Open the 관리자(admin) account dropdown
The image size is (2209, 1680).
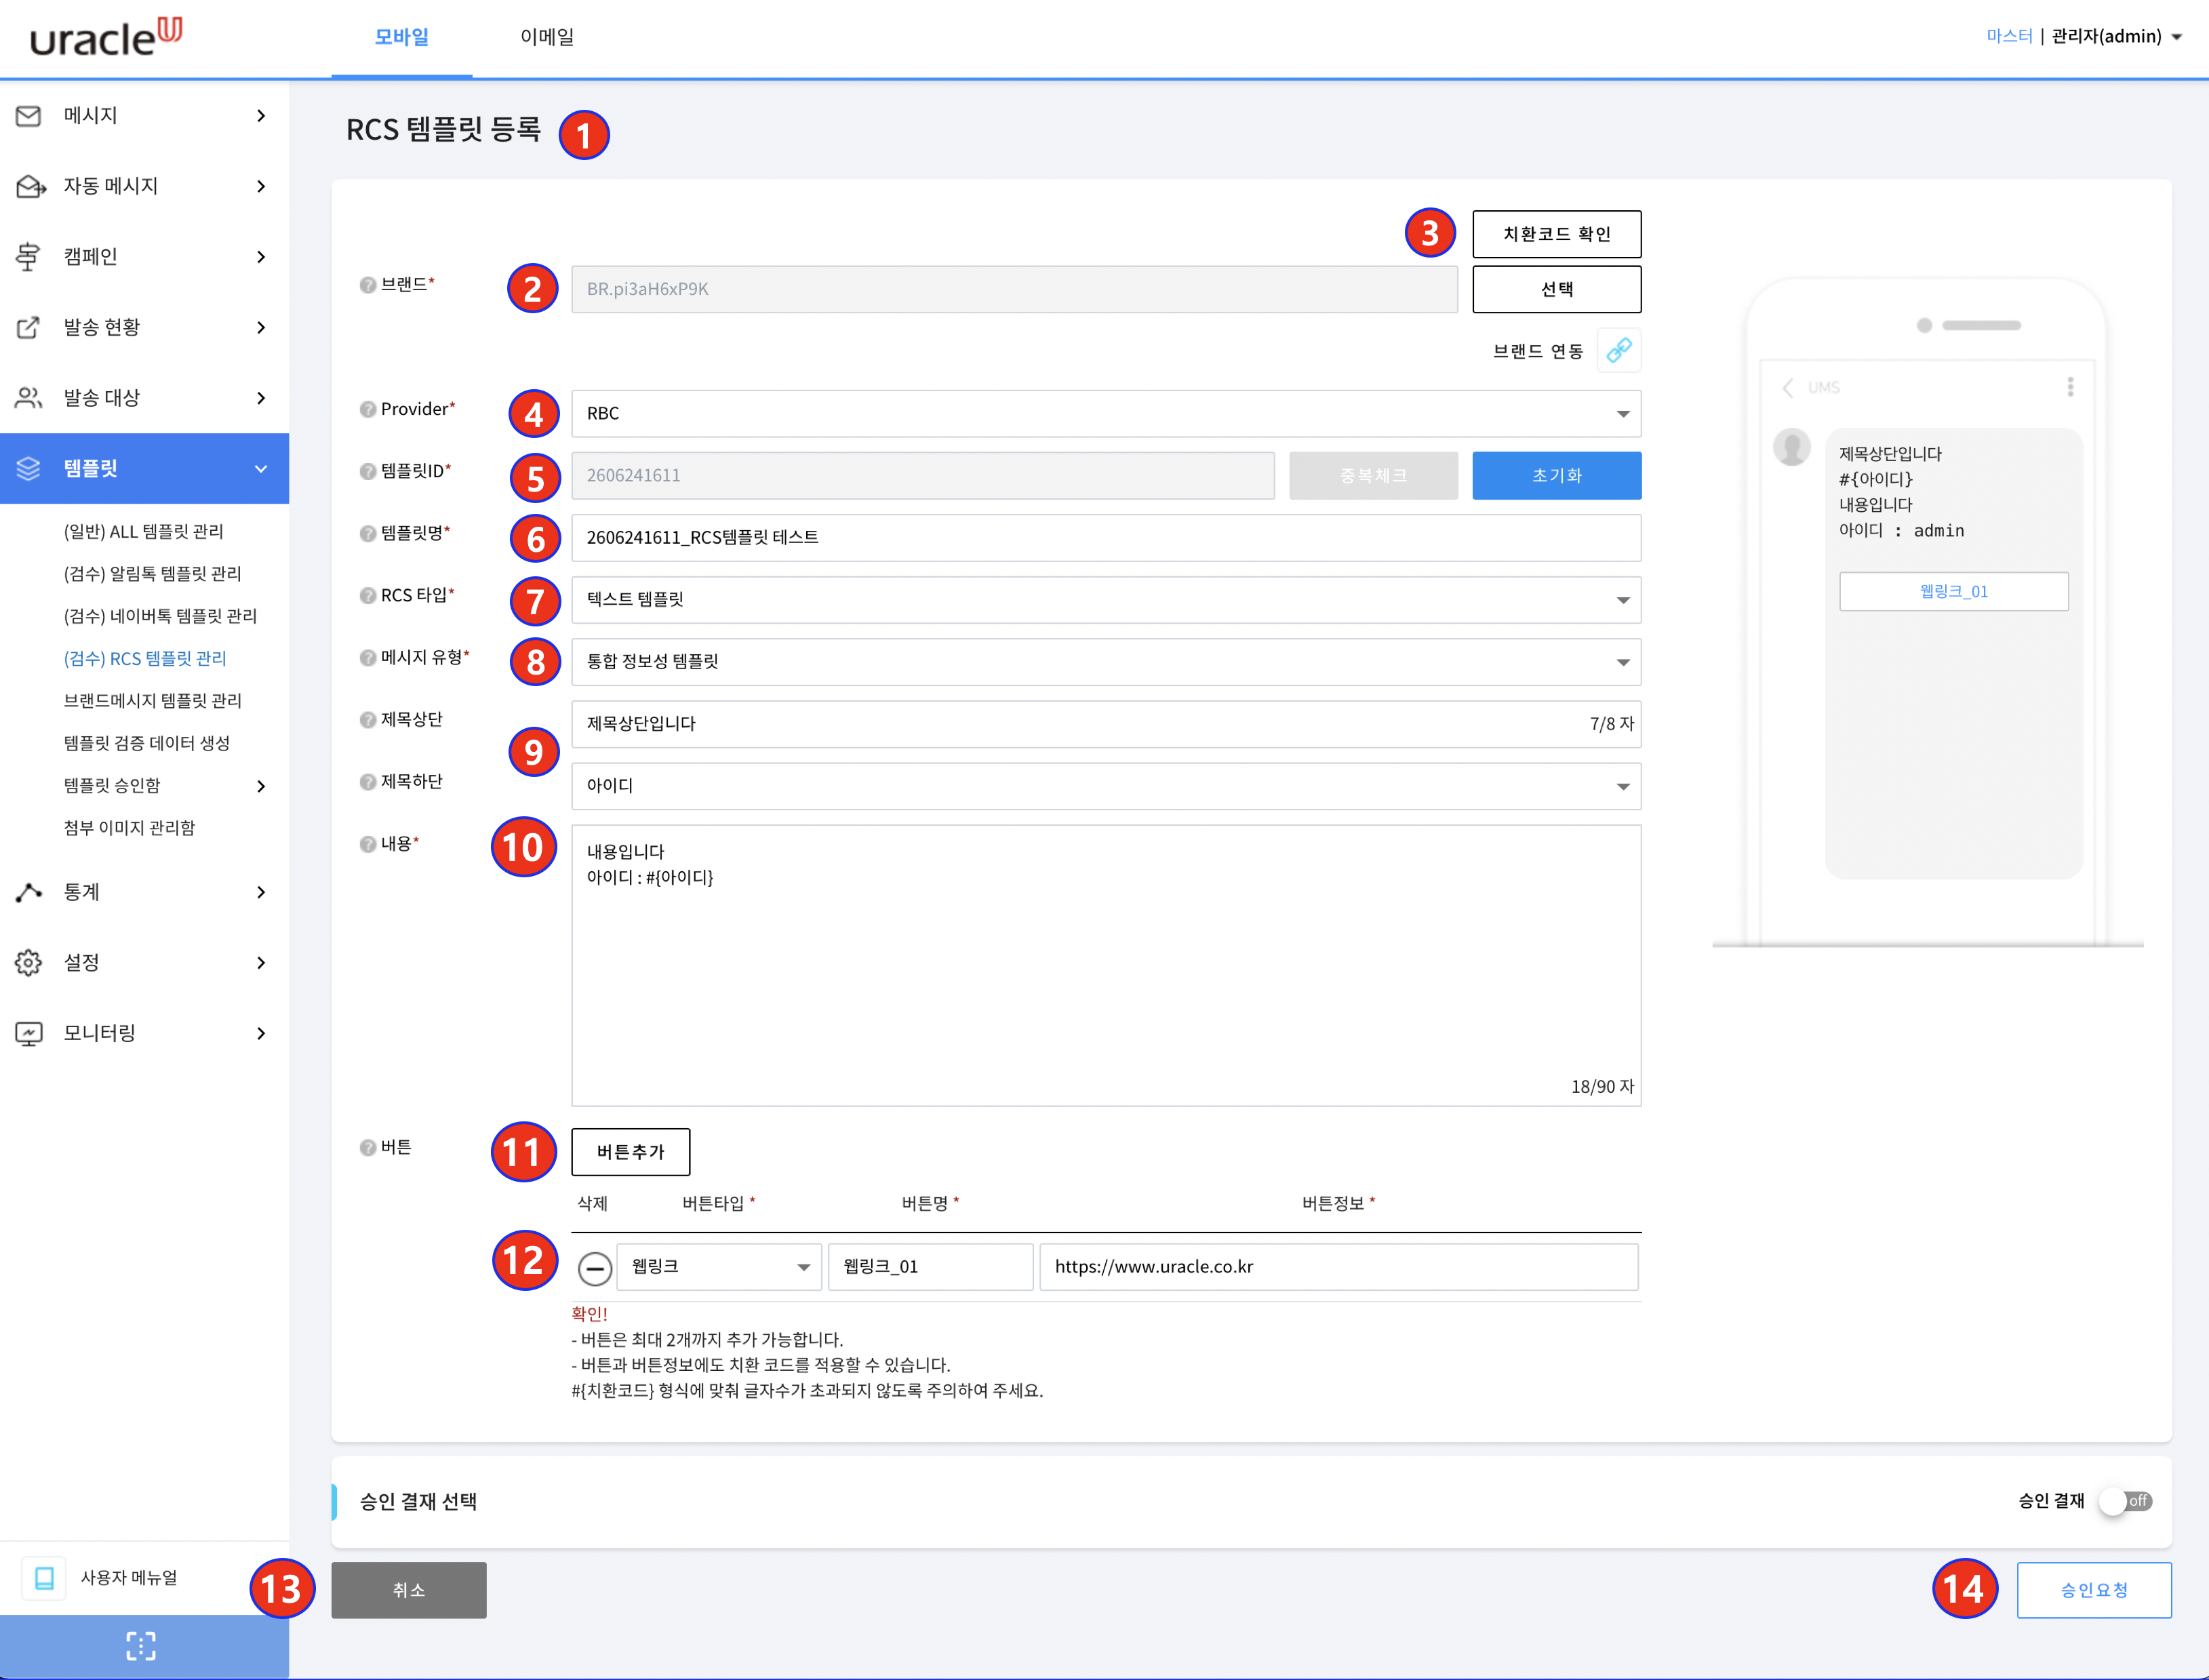click(2116, 37)
